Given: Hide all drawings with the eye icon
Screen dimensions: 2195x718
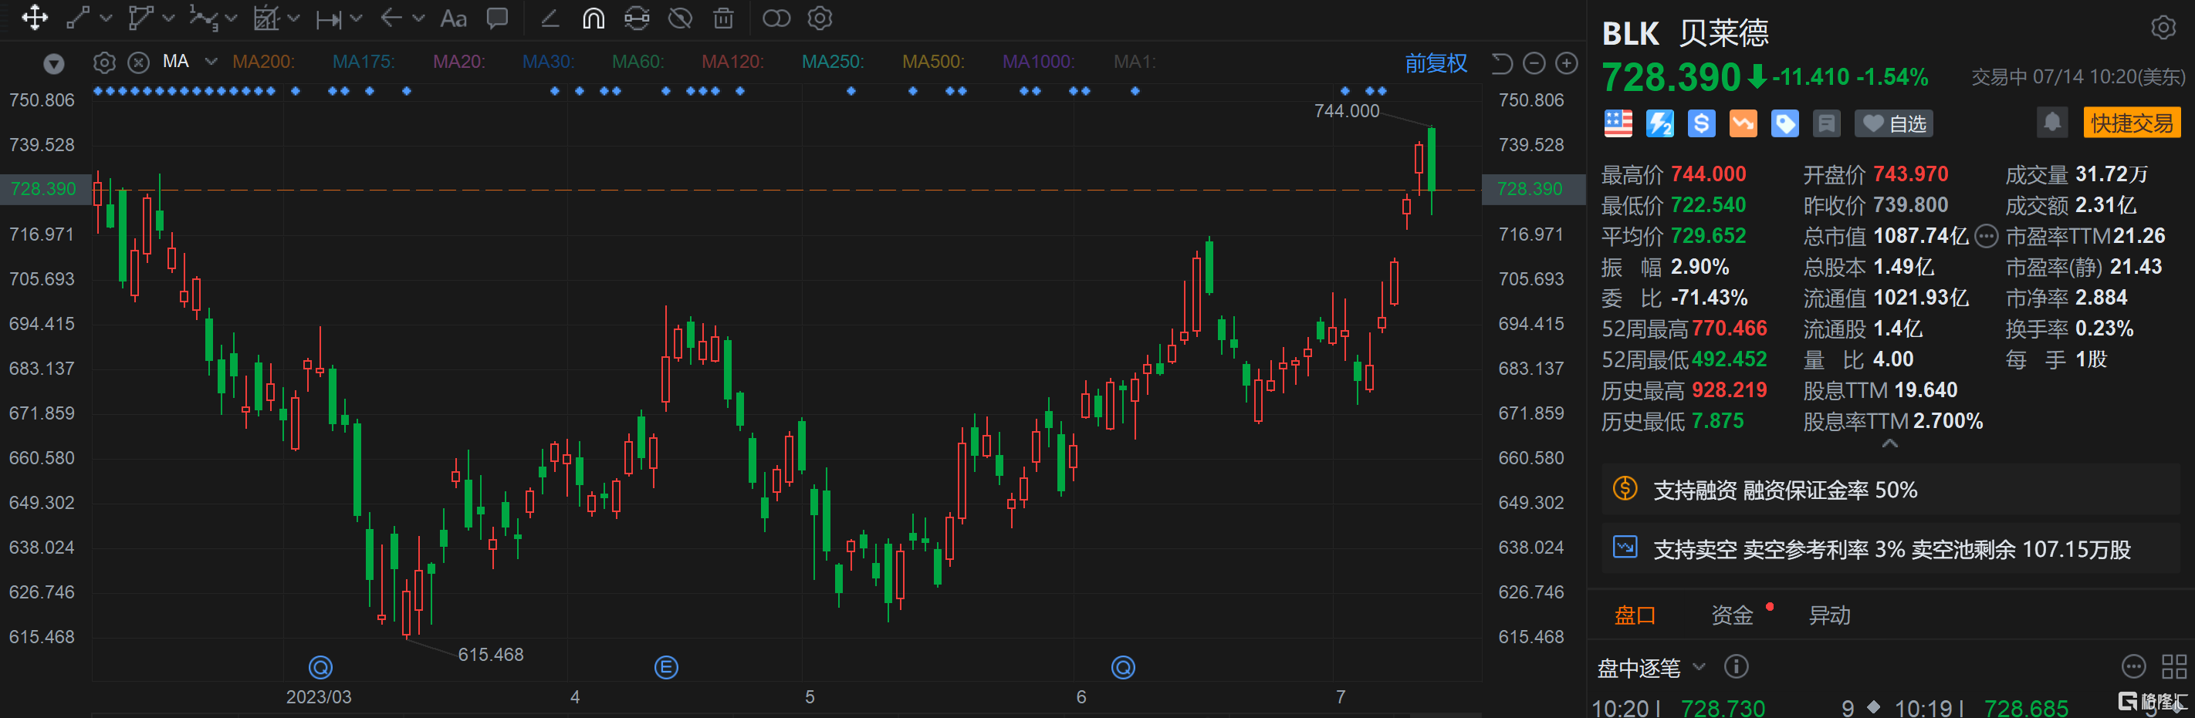Looking at the screenshot, I should (x=680, y=18).
